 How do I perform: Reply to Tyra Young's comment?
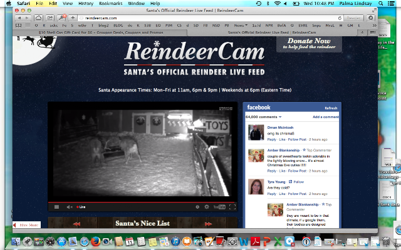[271, 194]
